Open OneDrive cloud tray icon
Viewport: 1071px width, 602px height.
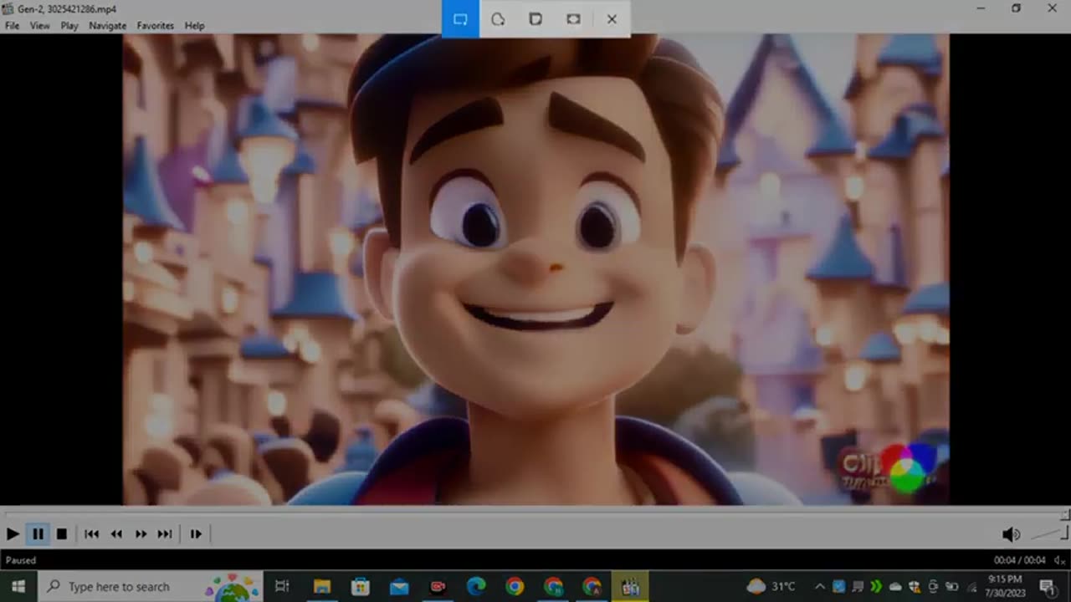coord(894,586)
